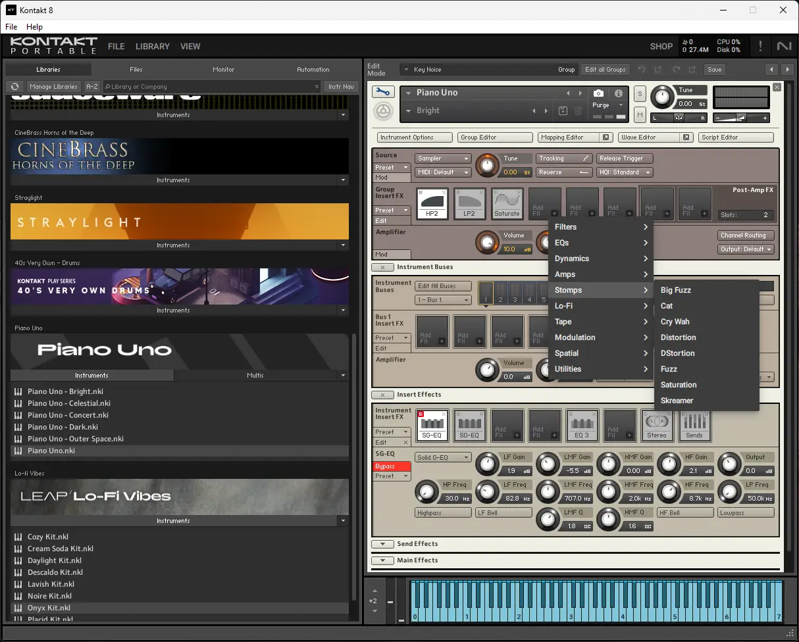The width and height of the screenshot is (799, 642).
Task: Click the wrench edit-mode icon
Action: 382,92
